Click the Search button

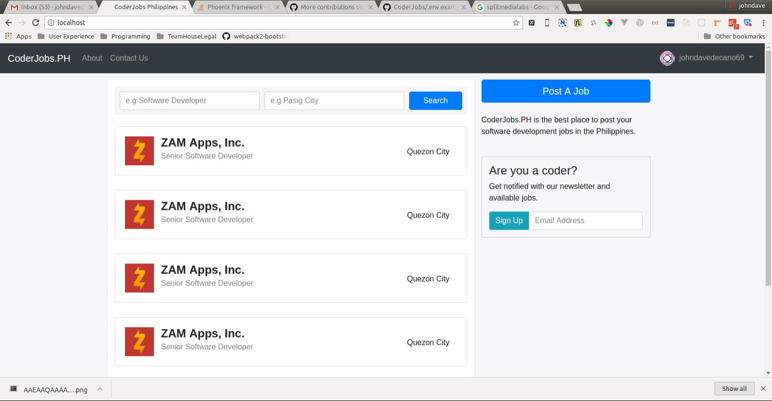pos(435,100)
